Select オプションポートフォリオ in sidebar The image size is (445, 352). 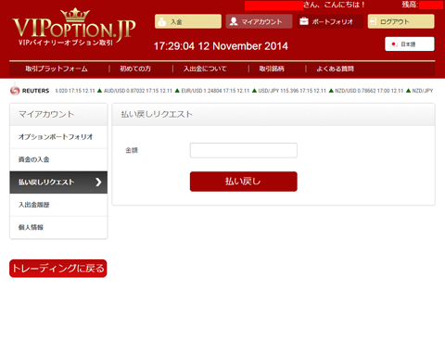click(58, 137)
